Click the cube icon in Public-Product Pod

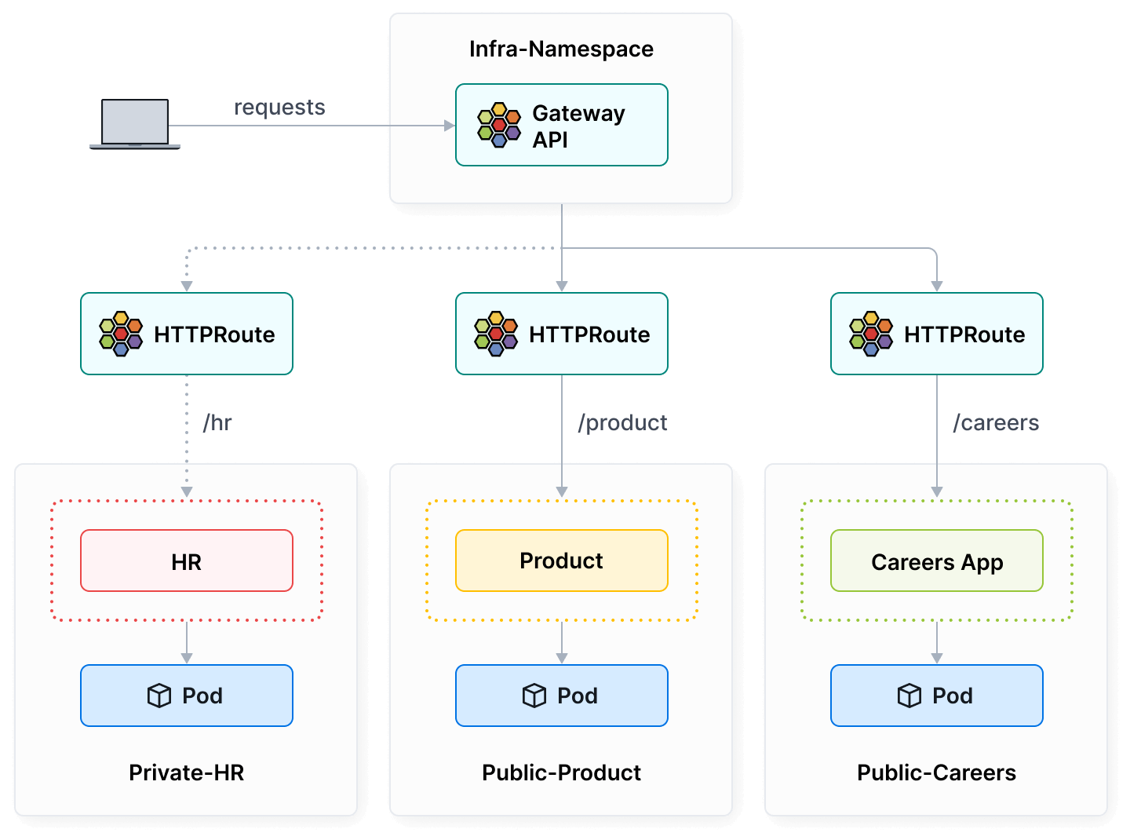coord(534,696)
